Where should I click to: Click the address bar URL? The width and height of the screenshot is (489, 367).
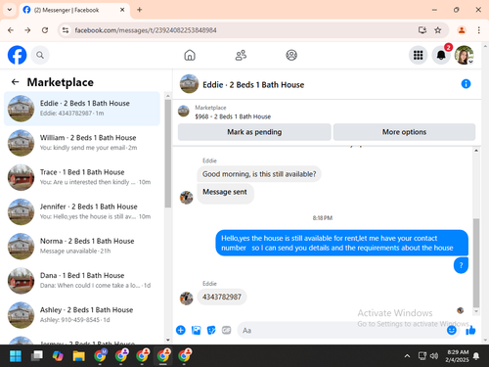coord(146,30)
